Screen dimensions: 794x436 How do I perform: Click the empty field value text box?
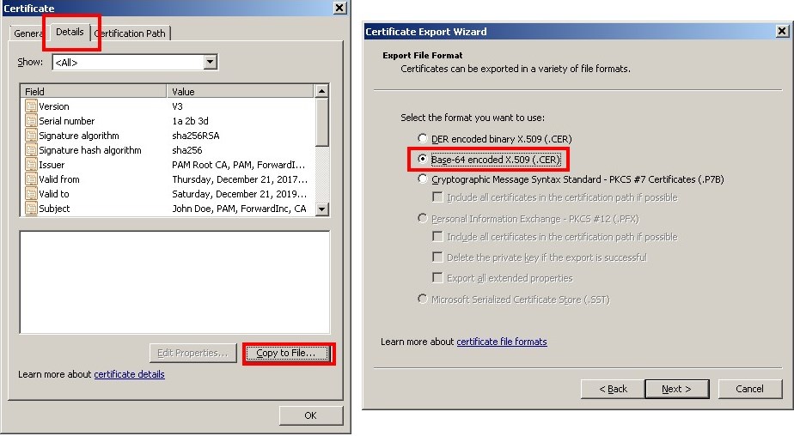point(174,282)
